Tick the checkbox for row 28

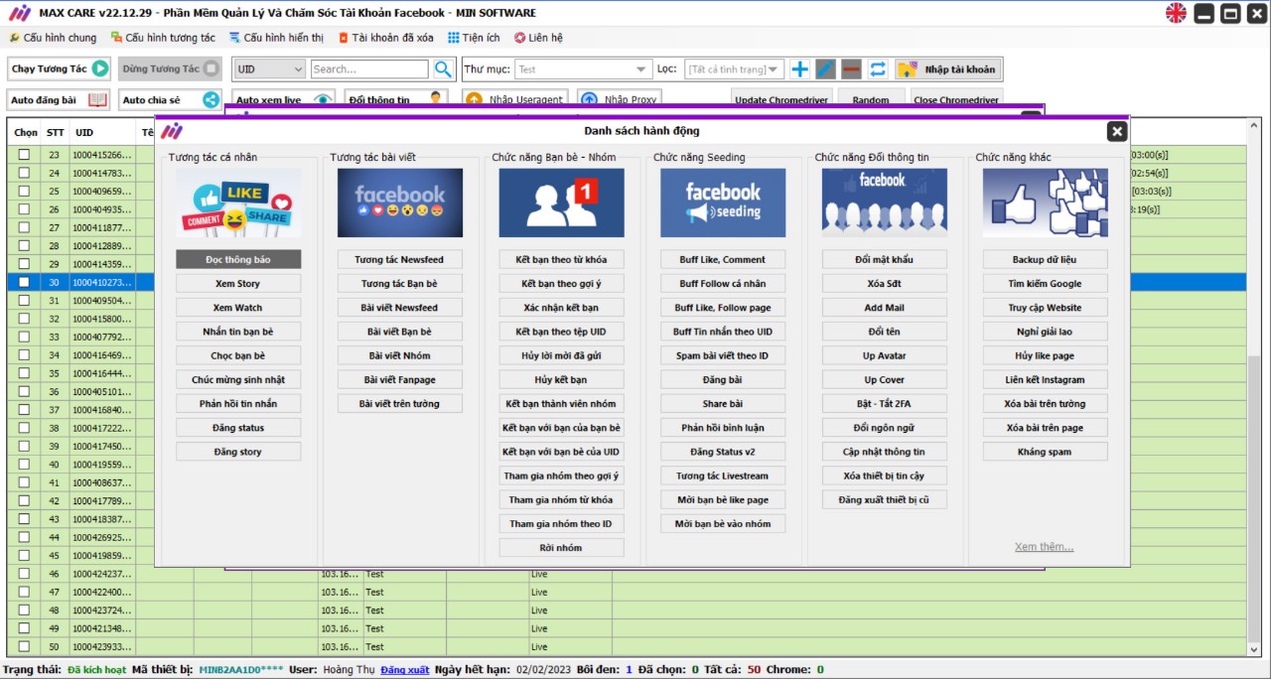pyautogui.click(x=24, y=245)
